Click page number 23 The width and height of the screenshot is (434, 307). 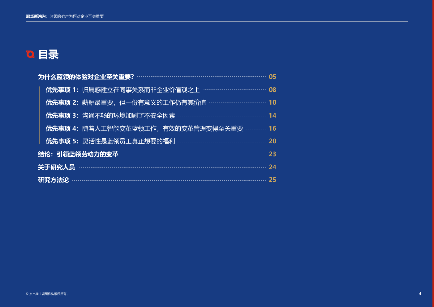(273, 154)
